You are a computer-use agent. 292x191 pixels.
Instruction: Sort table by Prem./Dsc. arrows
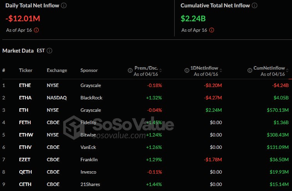[161, 70]
